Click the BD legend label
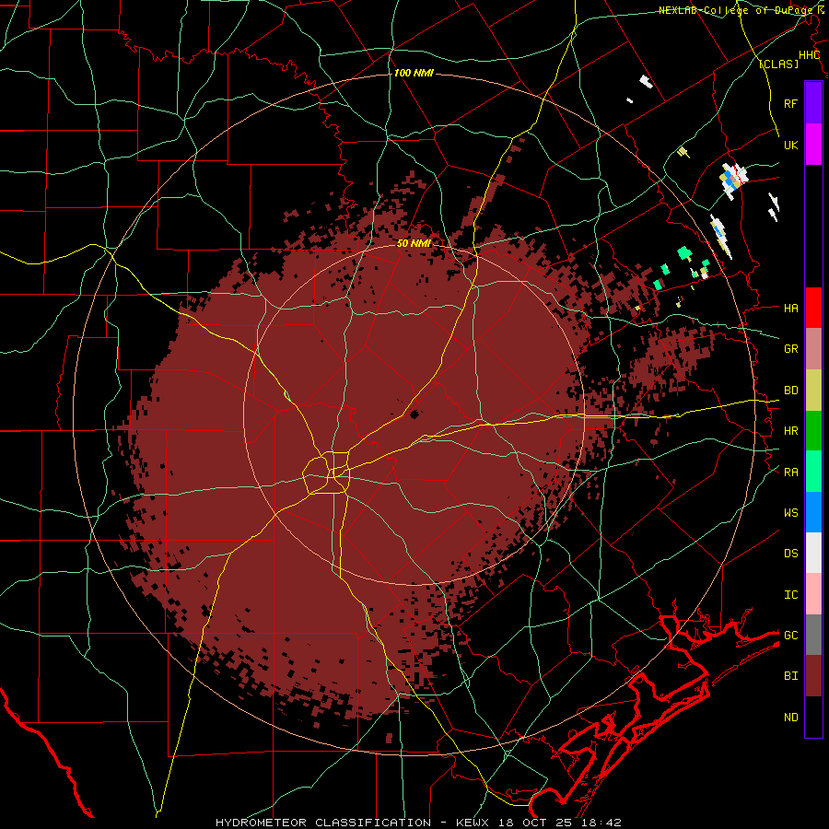Screen dimensions: 829x829 [790, 391]
